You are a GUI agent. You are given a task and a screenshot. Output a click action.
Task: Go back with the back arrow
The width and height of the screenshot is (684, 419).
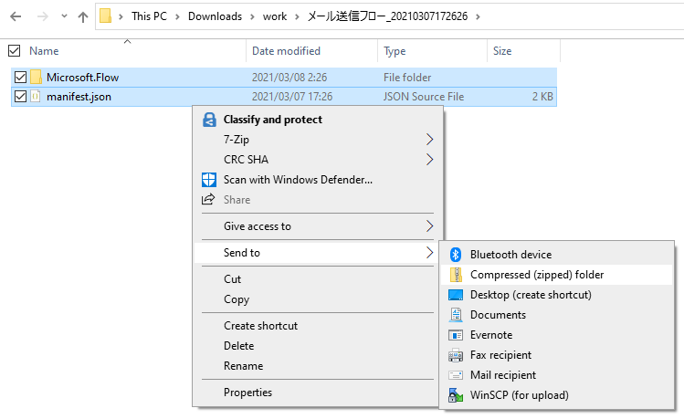[16, 16]
